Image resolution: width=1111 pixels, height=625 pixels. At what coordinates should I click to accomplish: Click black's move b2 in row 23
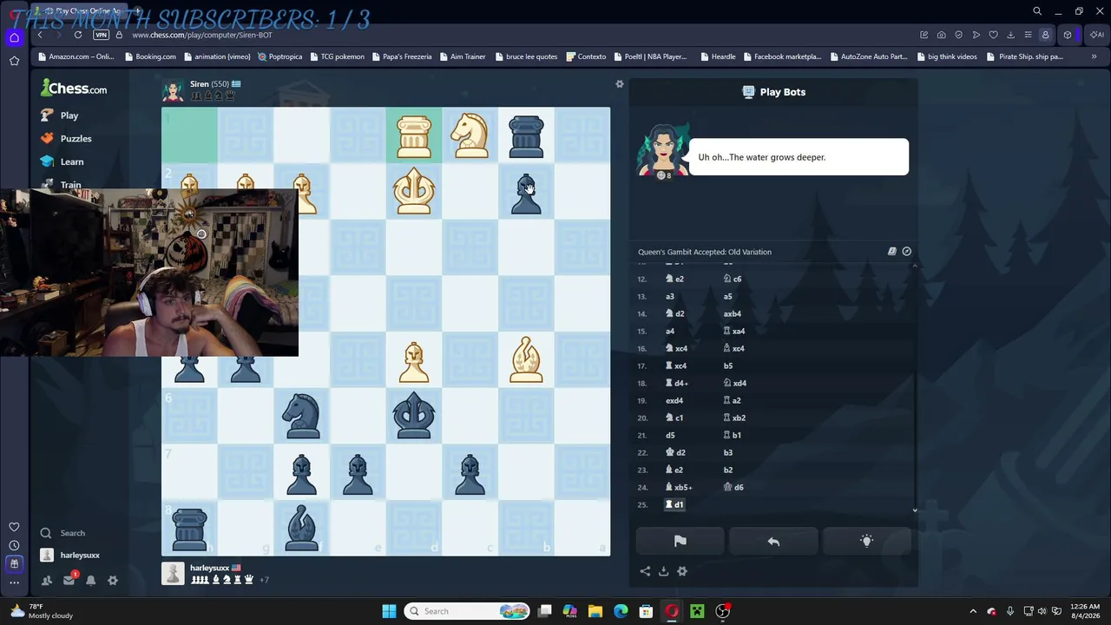pyautogui.click(x=728, y=470)
